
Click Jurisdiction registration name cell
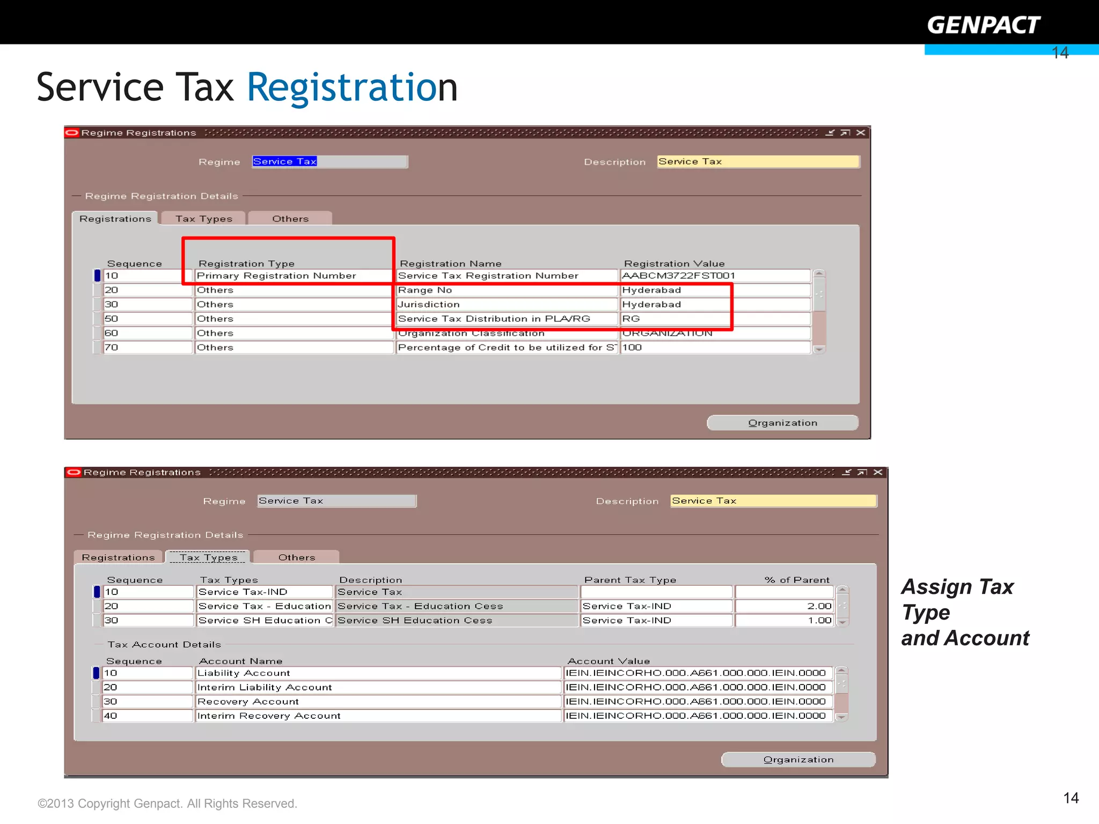pos(507,305)
